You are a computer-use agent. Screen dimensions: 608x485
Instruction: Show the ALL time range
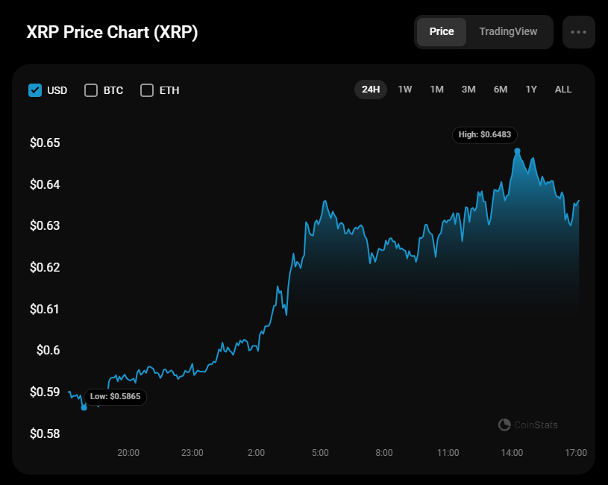pyautogui.click(x=563, y=90)
